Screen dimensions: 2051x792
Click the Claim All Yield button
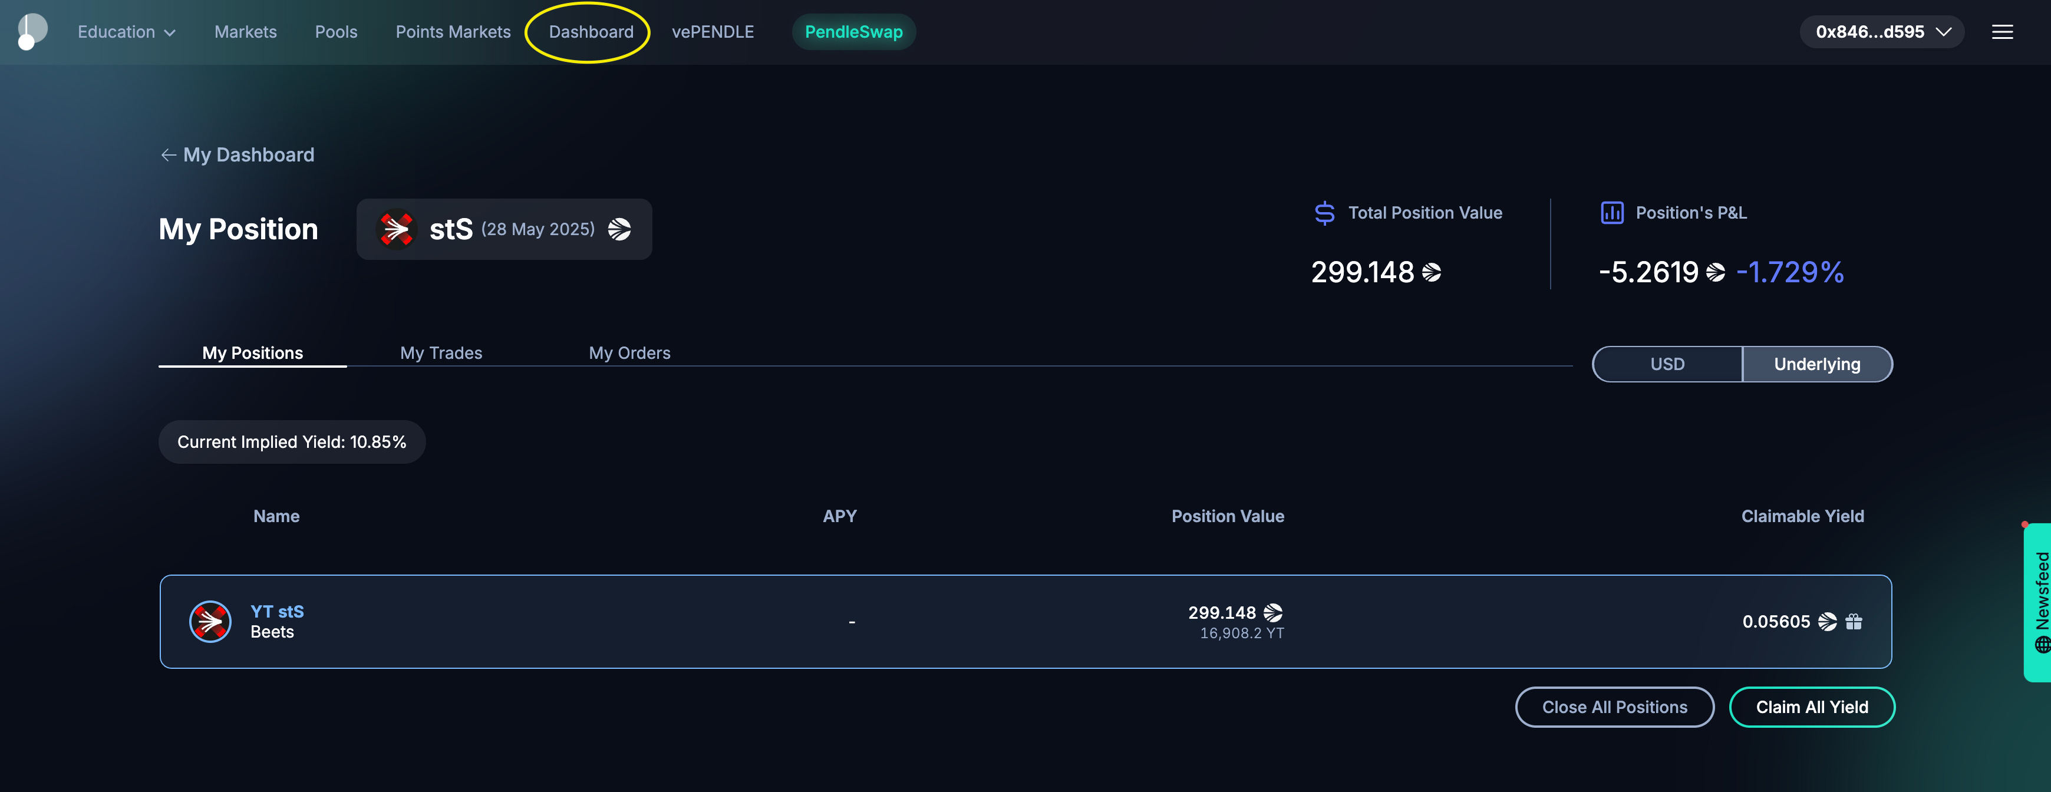point(1811,707)
